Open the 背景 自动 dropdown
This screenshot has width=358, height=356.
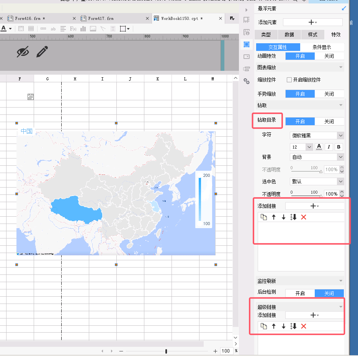[317, 157]
